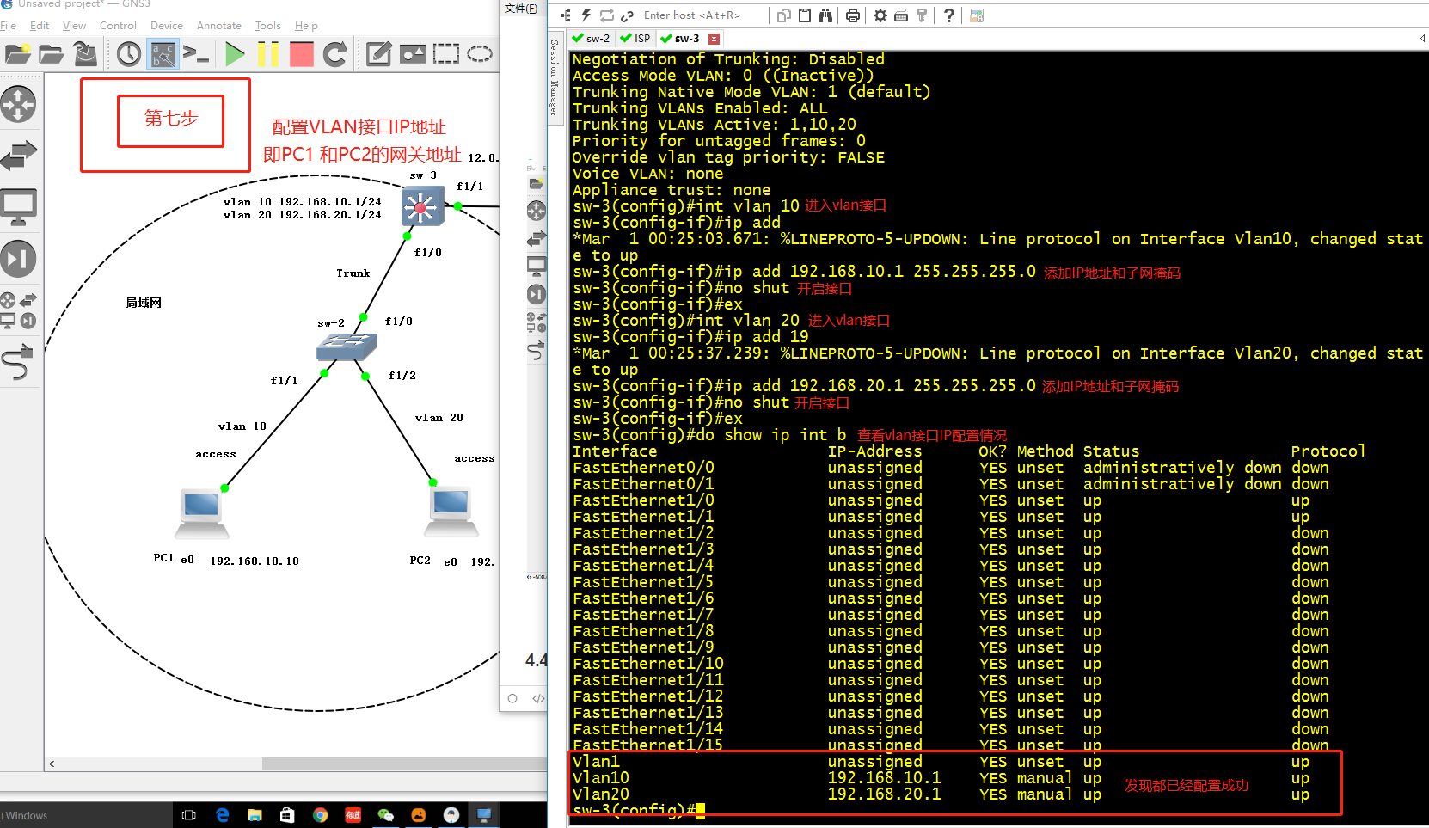Select the add a link cable tool
This screenshot has height=828, width=1429.
(x=18, y=362)
